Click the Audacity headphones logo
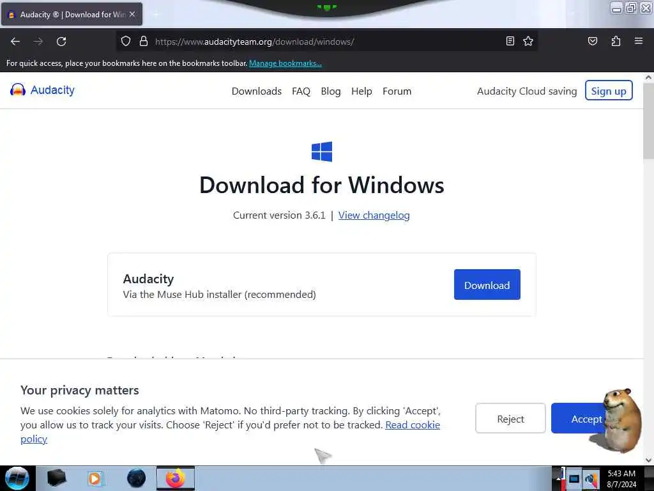Viewport: 654px width, 491px height. (18, 90)
